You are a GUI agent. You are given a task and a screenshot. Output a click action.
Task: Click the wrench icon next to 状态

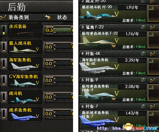pyautogui.click(x=49, y=17)
